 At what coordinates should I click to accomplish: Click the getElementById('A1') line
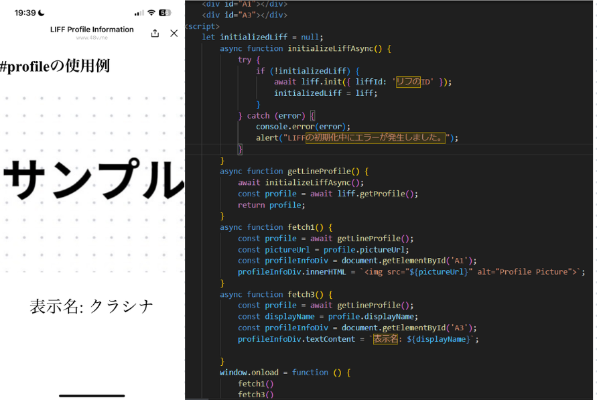click(x=357, y=261)
